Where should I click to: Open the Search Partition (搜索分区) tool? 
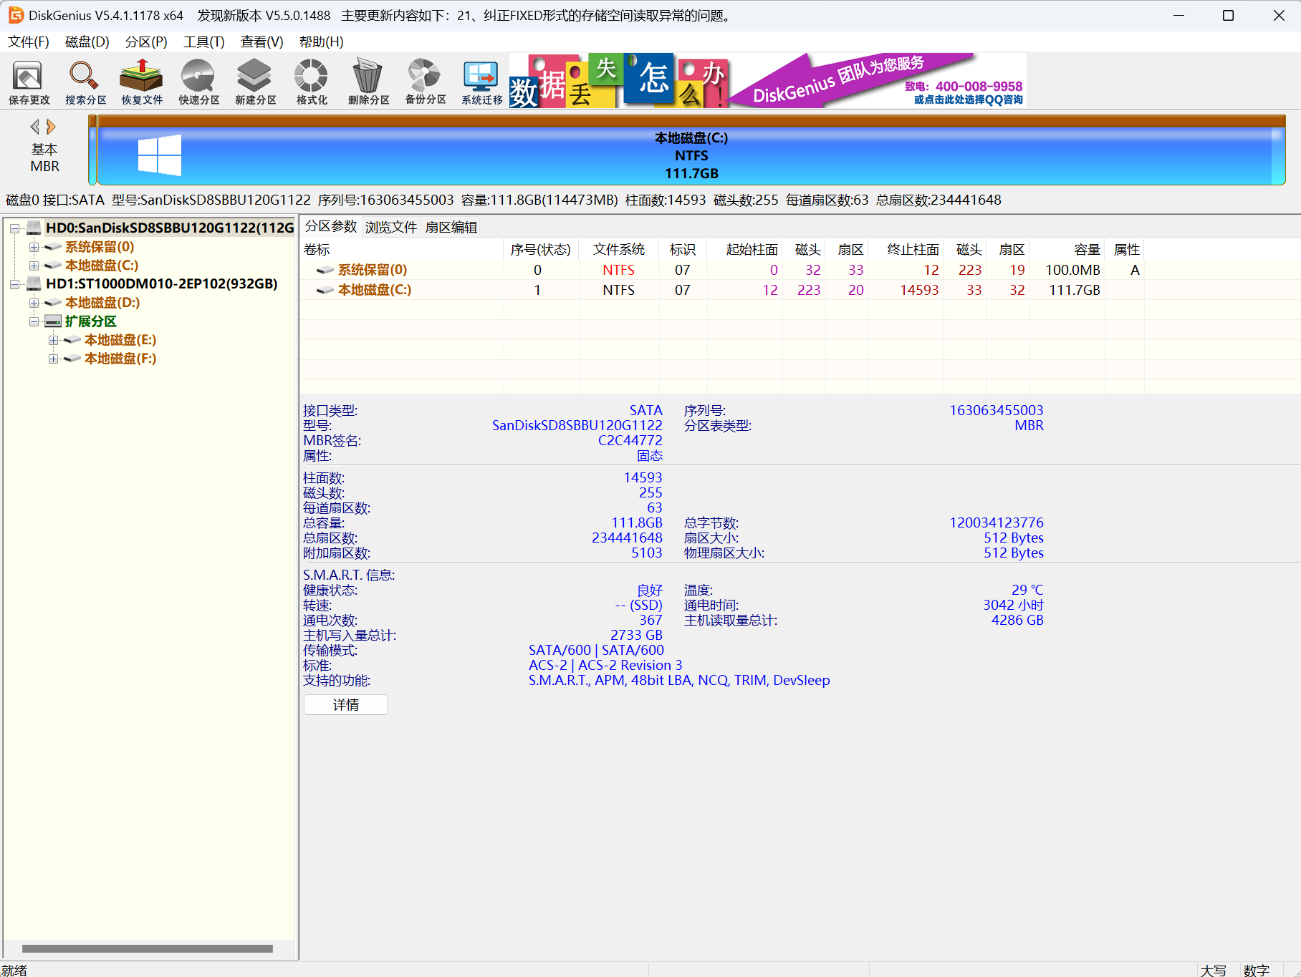pyautogui.click(x=85, y=81)
